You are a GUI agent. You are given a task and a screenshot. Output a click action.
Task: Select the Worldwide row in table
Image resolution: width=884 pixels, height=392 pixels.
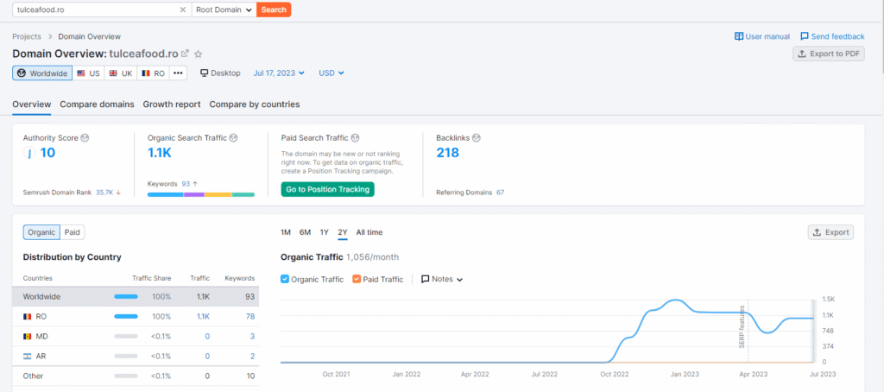pos(136,297)
